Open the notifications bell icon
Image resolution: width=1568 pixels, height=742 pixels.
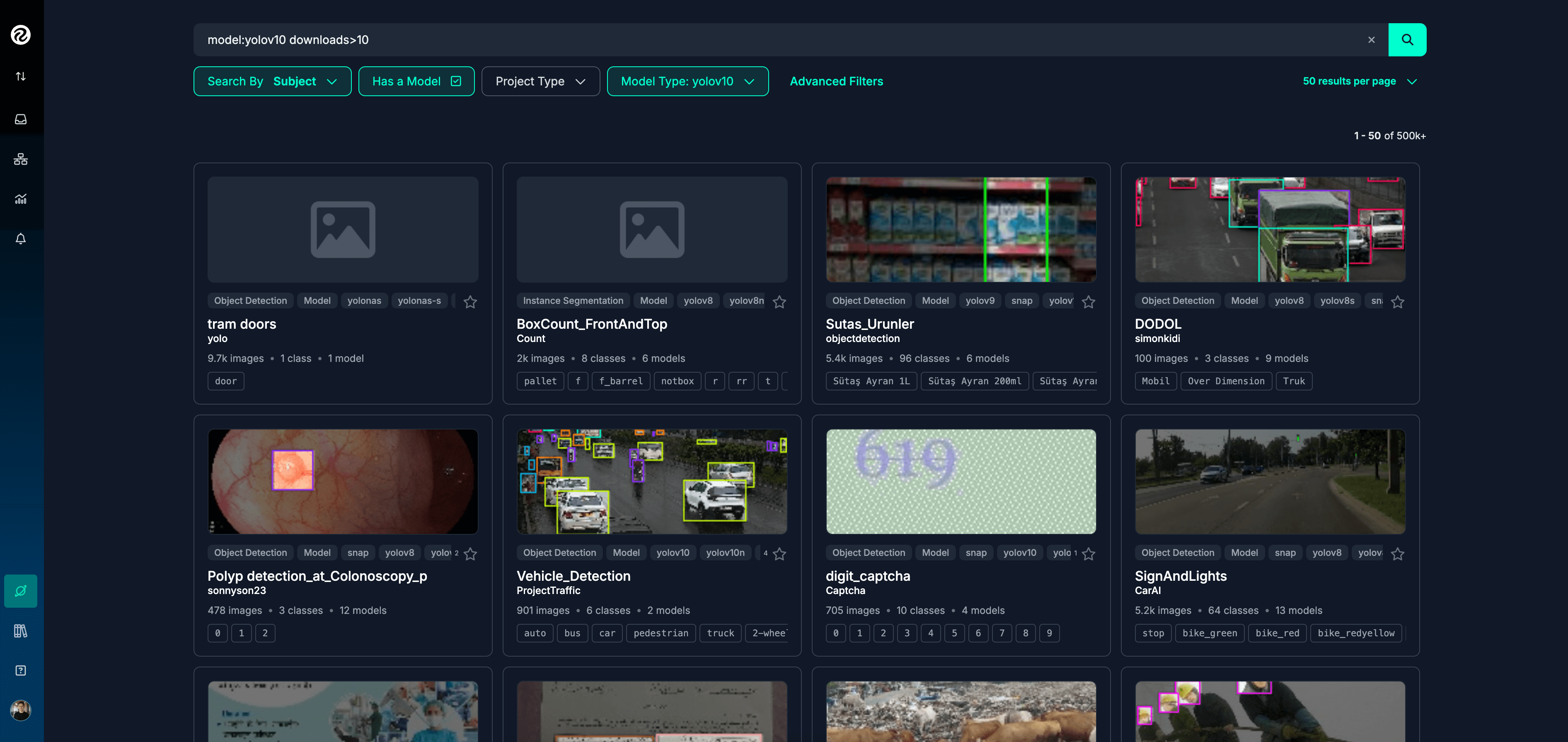click(x=21, y=239)
